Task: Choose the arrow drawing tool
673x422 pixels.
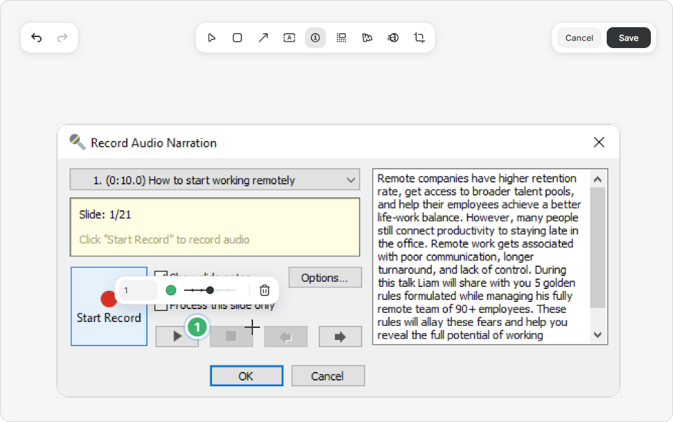Action: 263,38
